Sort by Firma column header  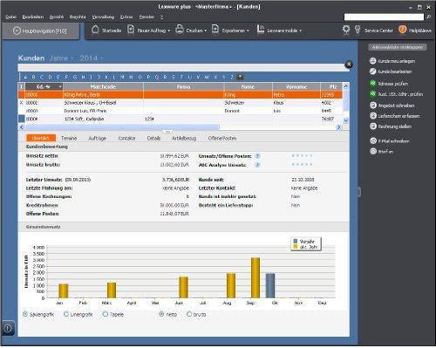[184, 86]
